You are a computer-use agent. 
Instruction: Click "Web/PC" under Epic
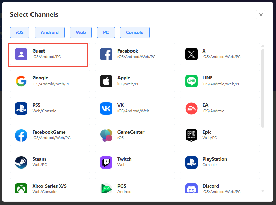pyautogui.click(x=210, y=138)
